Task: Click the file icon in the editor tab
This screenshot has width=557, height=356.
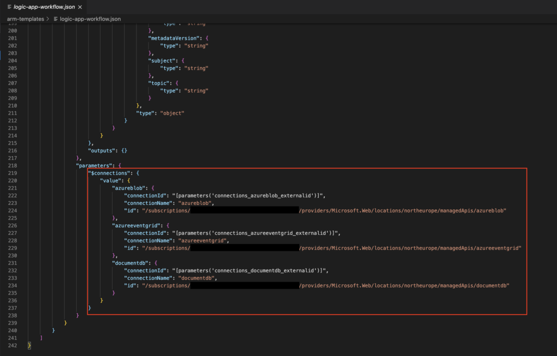Action: point(9,7)
